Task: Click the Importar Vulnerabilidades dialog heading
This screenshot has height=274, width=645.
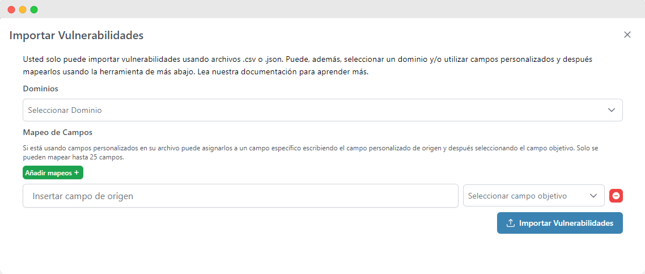Action: pos(77,35)
